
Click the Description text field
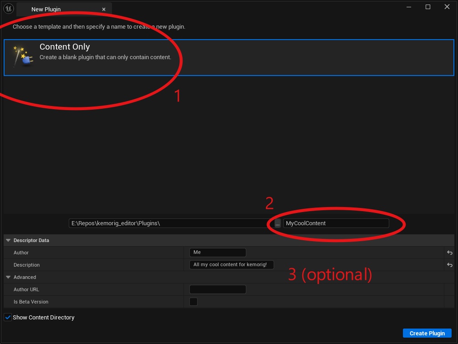click(x=231, y=265)
